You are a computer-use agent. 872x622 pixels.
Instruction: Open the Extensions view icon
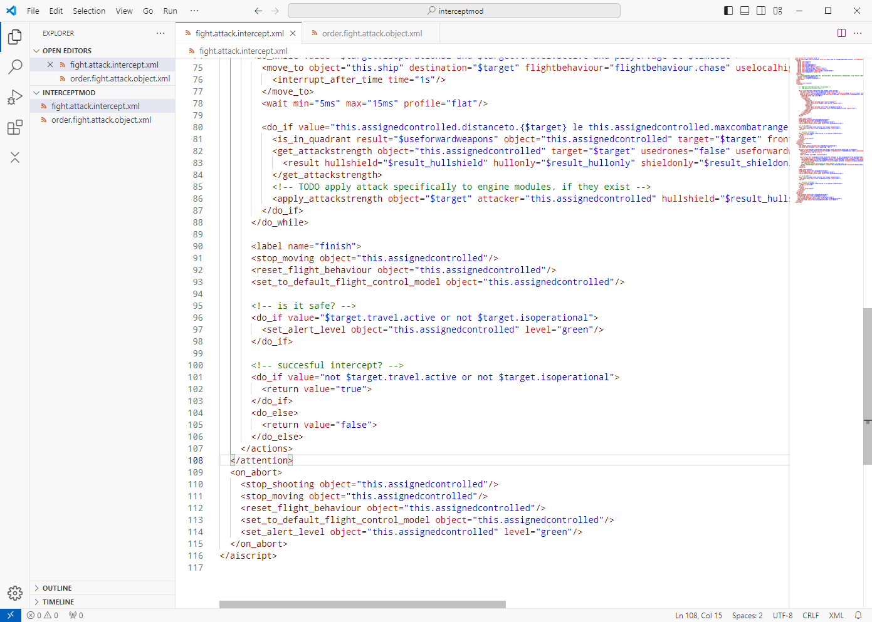pos(15,127)
